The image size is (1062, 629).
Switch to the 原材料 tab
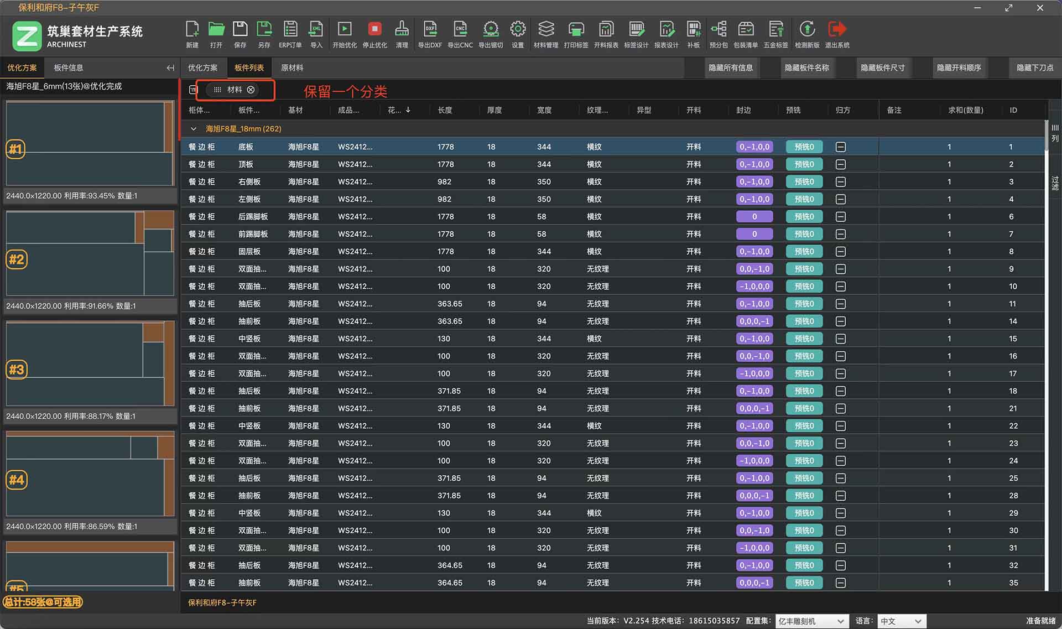pos(291,67)
